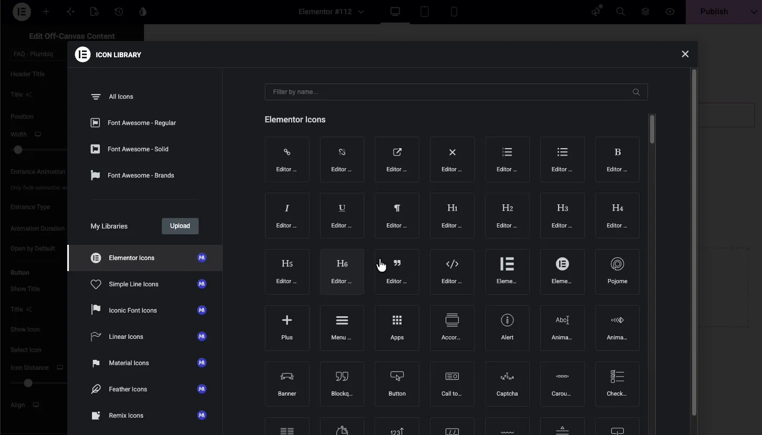Close the Icon Library dialog

685,54
